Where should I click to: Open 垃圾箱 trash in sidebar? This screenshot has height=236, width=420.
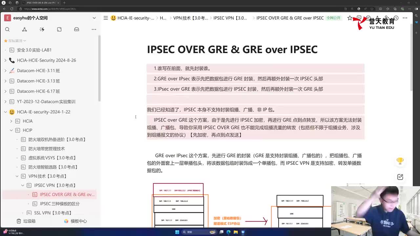(26, 221)
